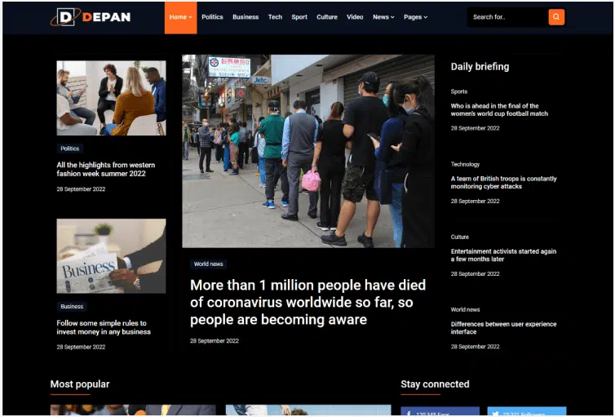Open the Sport section in navigation
615x417 pixels.
(299, 17)
